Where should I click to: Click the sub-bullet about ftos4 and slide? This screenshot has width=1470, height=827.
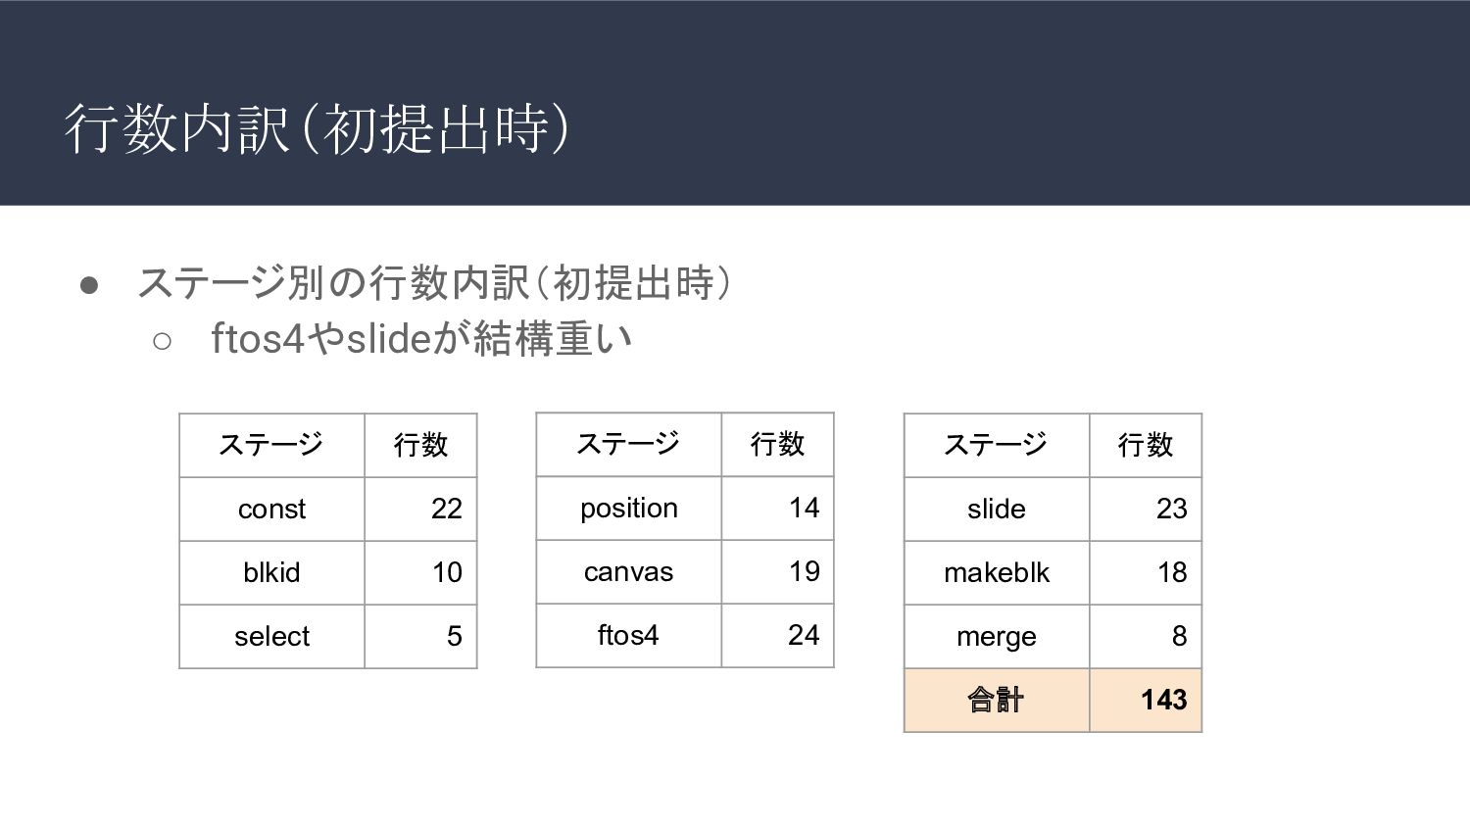click(421, 339)
